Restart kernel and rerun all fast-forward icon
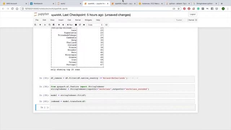This screenshot has width=231, height=130. pos(84,25)
